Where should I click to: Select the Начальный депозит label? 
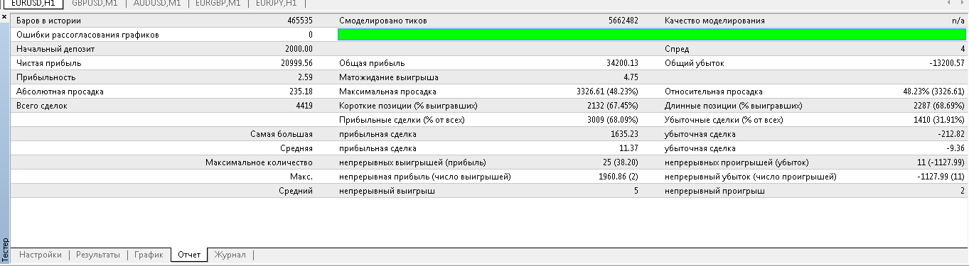(55, 49)
